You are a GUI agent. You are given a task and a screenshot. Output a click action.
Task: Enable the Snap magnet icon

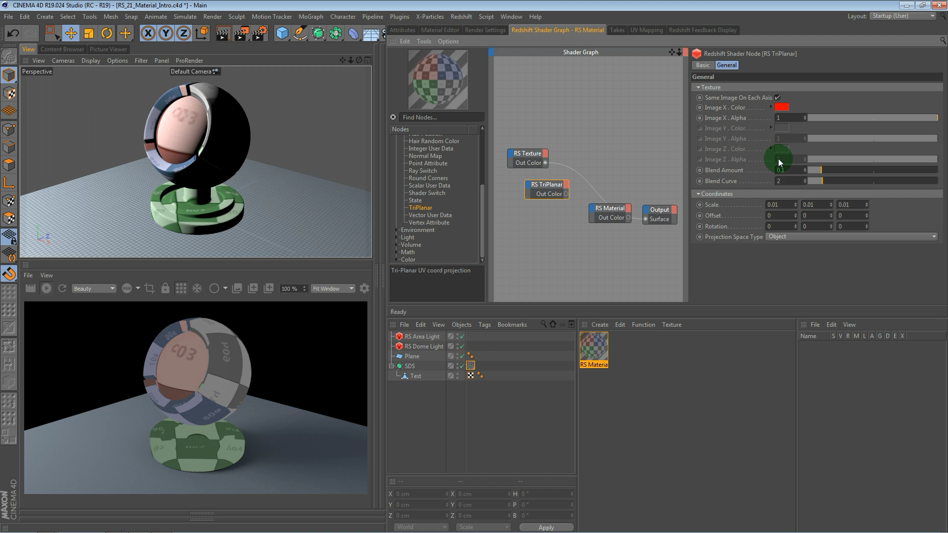[9, 274]
